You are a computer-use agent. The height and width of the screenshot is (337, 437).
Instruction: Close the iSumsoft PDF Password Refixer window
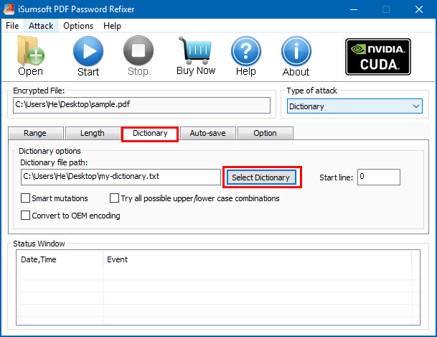coord(419,9)
